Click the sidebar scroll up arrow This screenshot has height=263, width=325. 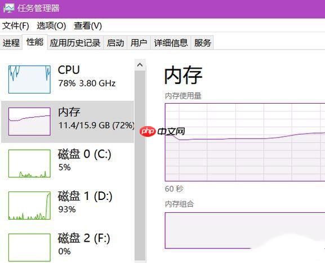[140, 65]
